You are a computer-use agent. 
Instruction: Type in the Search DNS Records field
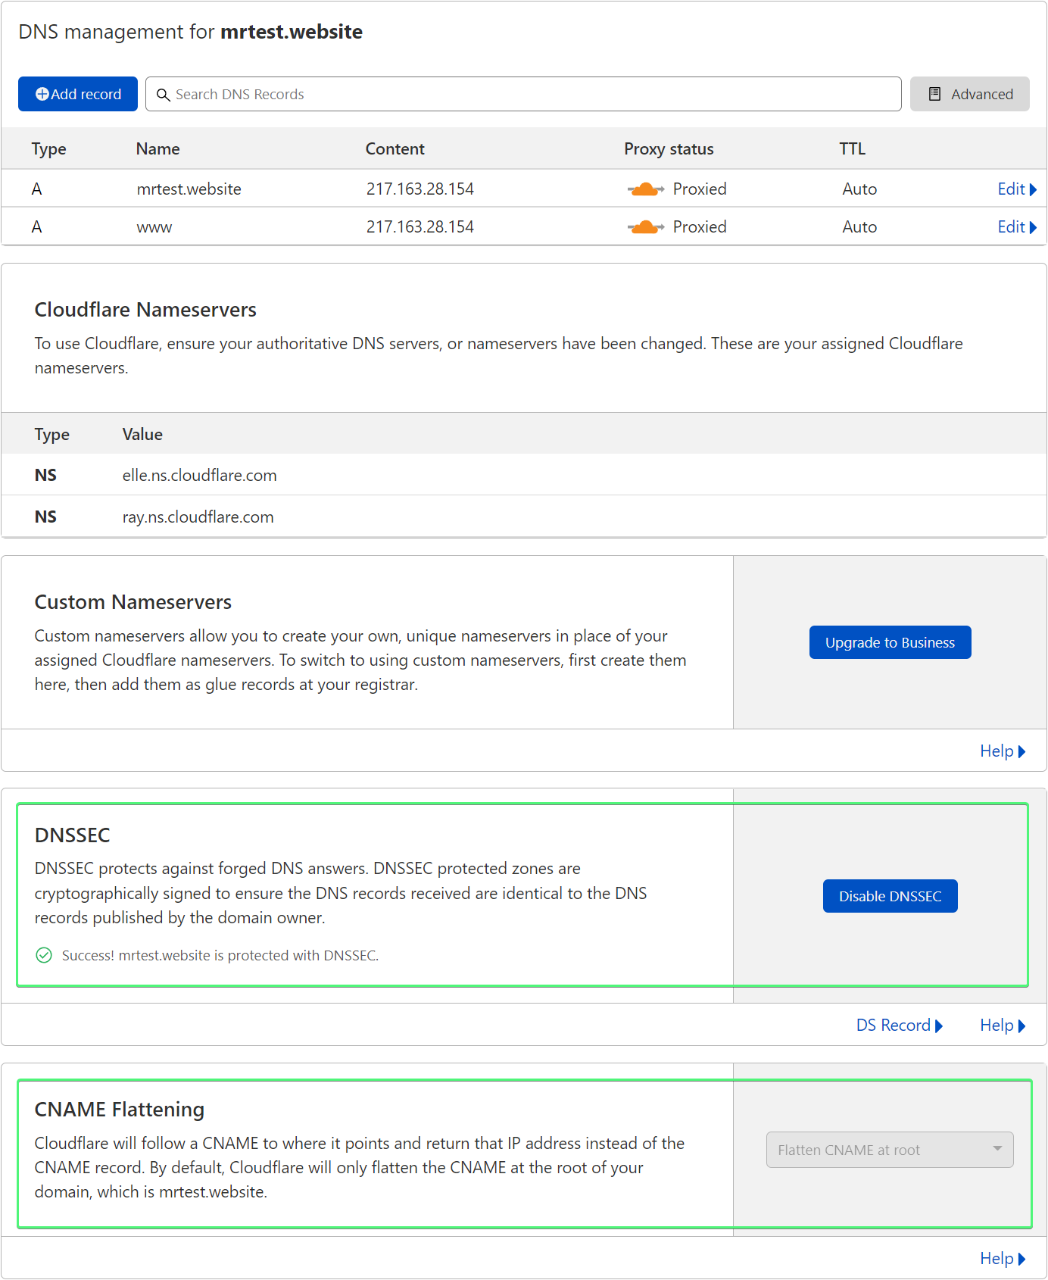530,95
